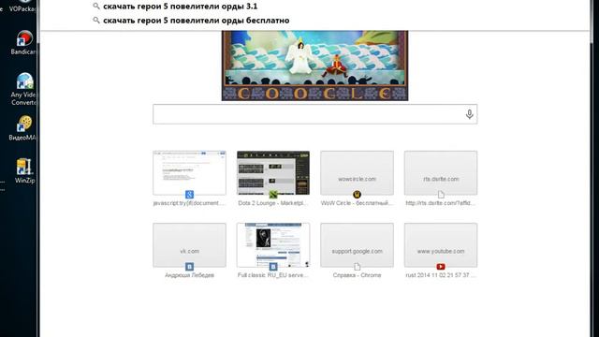Select suggestion 'скачать герои 5 повелители орды 3.1'
Viewport: 599px width, 337px height.
point(180,7)
